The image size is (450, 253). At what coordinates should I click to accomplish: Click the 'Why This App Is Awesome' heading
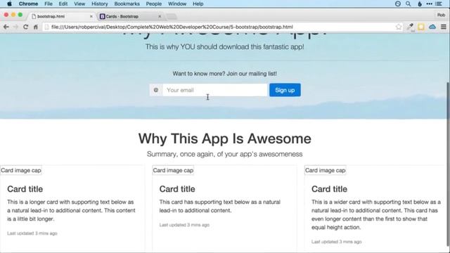[225, 139]
